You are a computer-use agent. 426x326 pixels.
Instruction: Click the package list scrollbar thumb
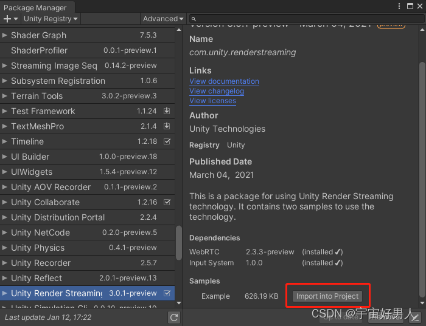178,243
